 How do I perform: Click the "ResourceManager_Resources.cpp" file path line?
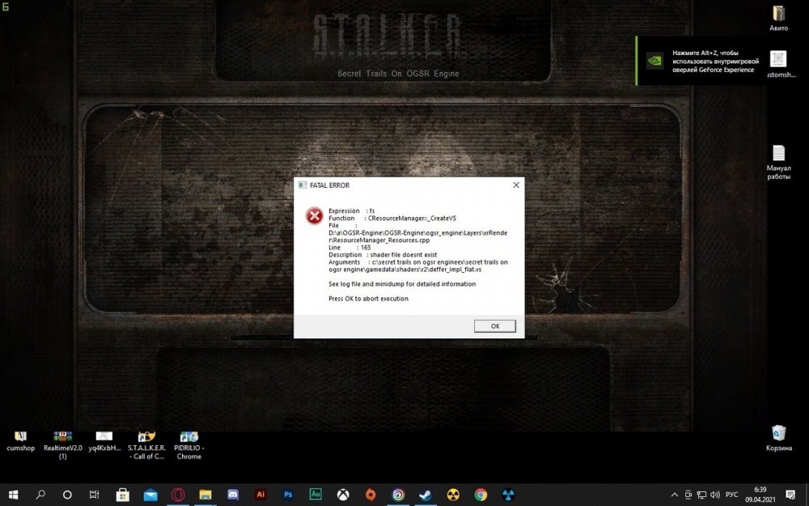tap(381, 240)
